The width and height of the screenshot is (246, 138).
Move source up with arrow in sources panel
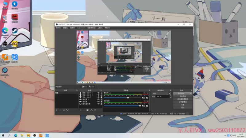[x=92, y=110]
